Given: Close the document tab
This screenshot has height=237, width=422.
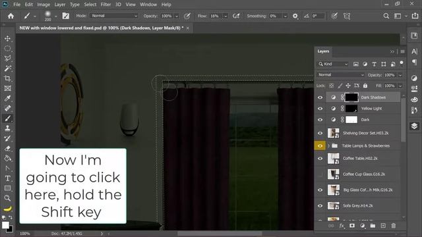Looking at the screenshot, I should click(x=188, y=28).
